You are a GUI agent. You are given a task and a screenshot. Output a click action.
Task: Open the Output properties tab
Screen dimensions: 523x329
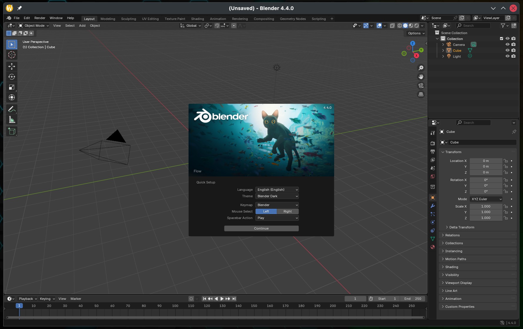click(x=433, y=151)
